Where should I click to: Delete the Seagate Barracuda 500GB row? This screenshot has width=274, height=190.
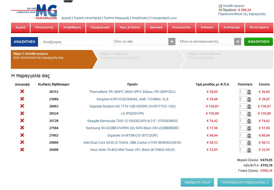click(22, 121)
